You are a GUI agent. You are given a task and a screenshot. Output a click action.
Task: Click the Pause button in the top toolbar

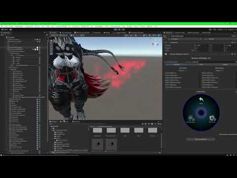[x=119, y=30]
